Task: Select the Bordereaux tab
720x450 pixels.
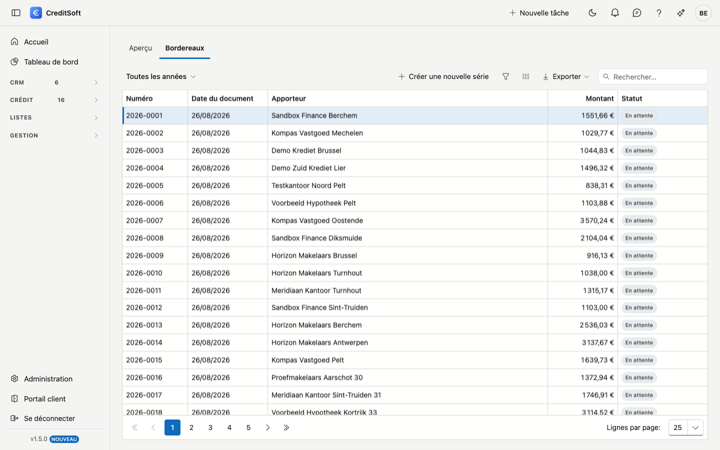Action: point(184,48)
